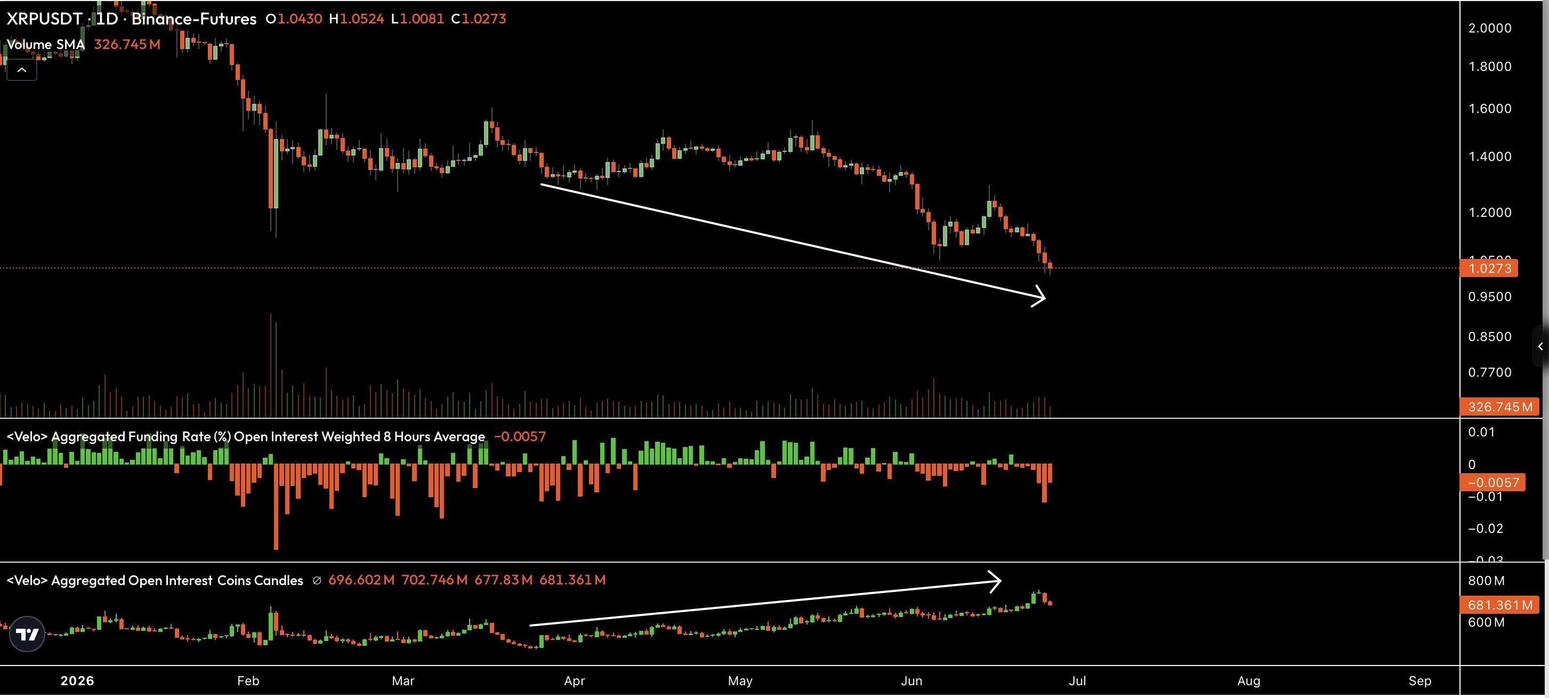Screen dimensions: 1549x698
Task: Collapse the indicator legend chevron button
Action: coord(22,70)
